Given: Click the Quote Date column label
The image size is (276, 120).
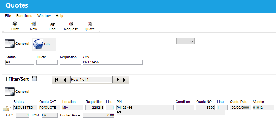Looking at the screenshot, I should pyautogui.click(x=239, y=102).
